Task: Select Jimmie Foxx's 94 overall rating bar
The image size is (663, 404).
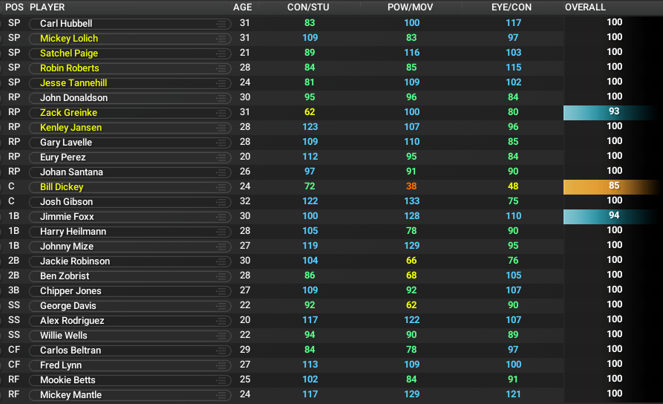Action: pos(613,217)
